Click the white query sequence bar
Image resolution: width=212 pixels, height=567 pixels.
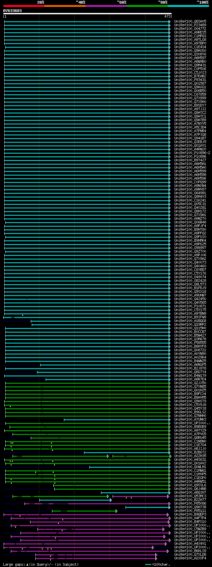click(87, 14)
